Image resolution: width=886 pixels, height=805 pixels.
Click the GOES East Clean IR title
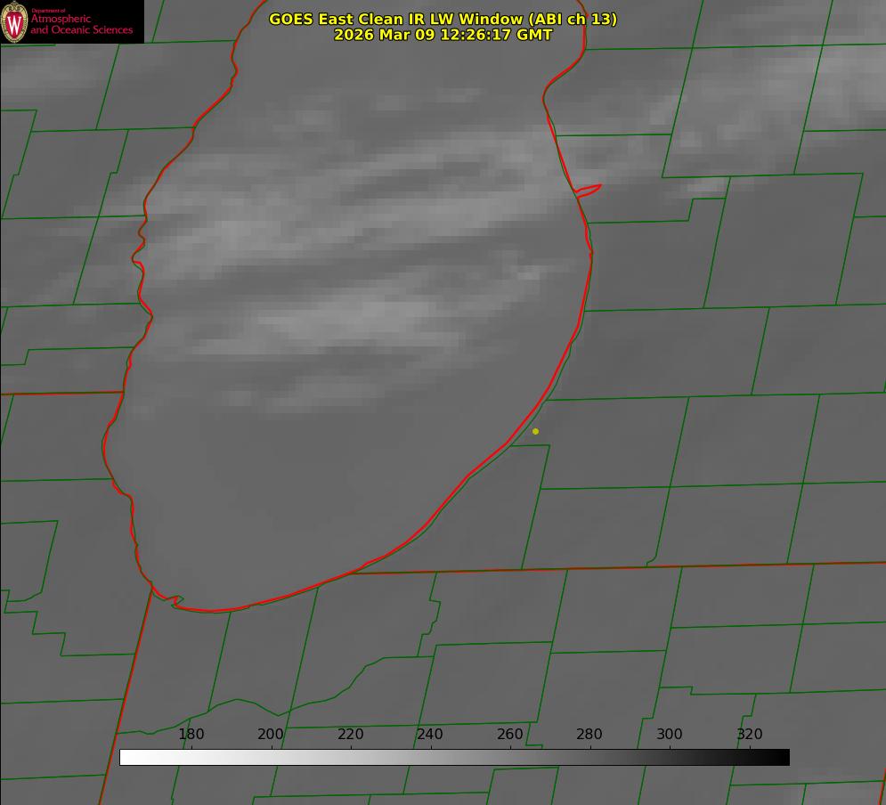point(443,19)
